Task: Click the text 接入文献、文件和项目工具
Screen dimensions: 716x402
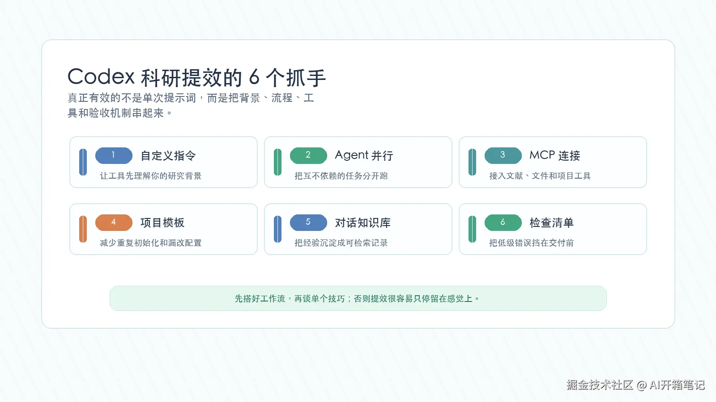Action: pyautogui.click(x=540, y=176)
